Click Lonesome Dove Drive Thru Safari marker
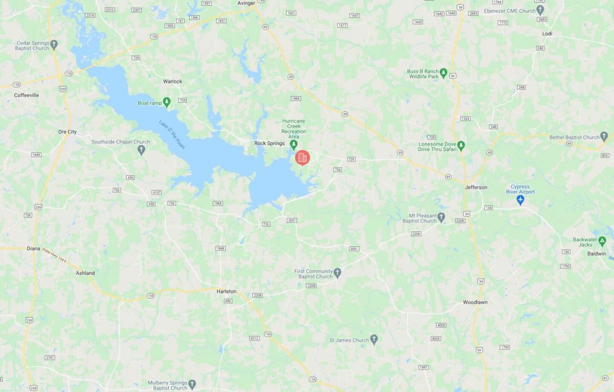Screen dimensions: 614x392 pyautogui.click(x=461, y=146)
